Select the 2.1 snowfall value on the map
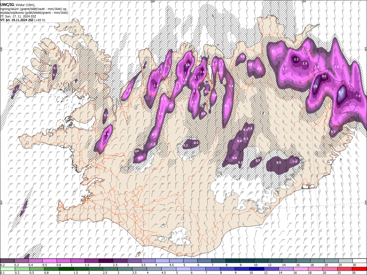Viewport: 367px width, 275px height. coord(197,78)
